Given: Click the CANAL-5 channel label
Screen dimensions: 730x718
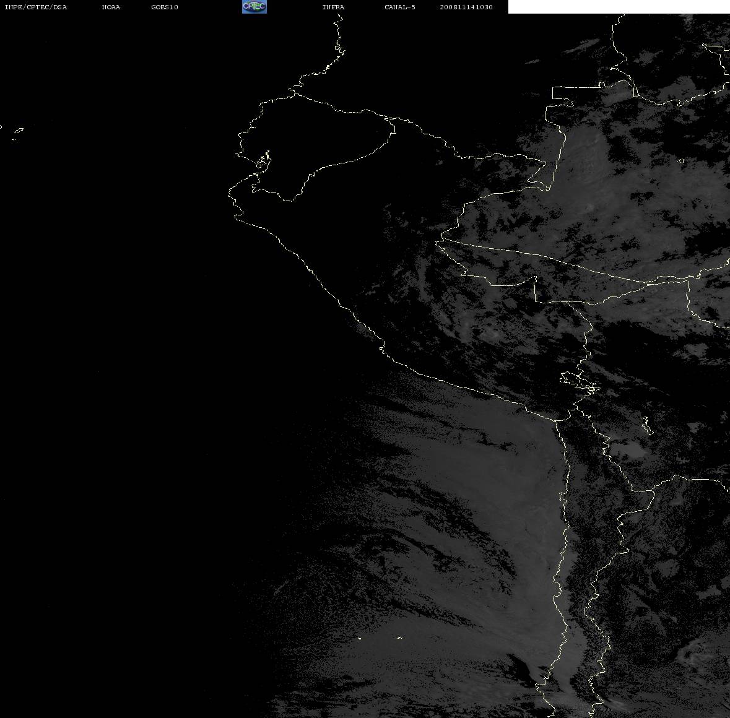Looking at the screenshot, I should pyautogui.click(x=400, y=7).
